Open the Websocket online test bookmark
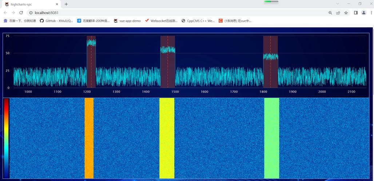Viewport: 374px width, 181px height. (x=162, y=21)
